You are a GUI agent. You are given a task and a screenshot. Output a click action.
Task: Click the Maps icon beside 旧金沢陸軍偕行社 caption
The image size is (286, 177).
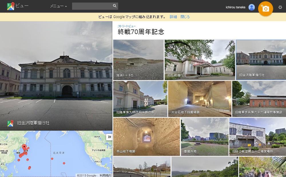[10, 123]
